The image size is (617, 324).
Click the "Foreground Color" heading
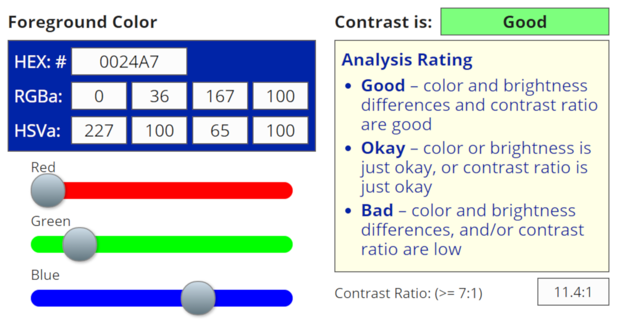click(x=82, y=23)
